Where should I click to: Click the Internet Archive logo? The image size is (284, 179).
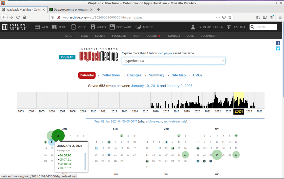[16, 27]
